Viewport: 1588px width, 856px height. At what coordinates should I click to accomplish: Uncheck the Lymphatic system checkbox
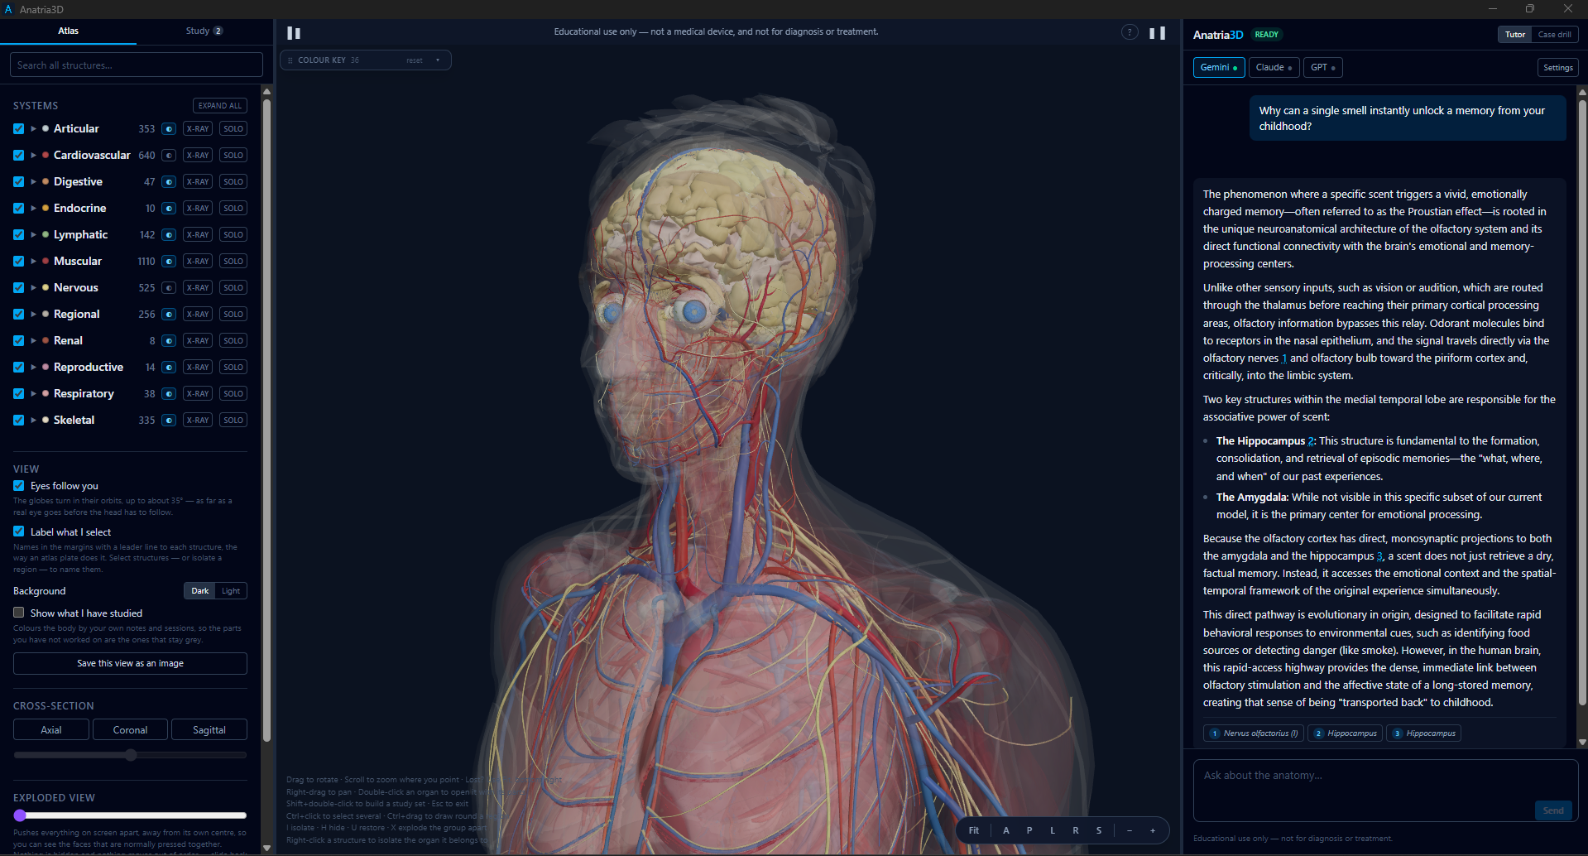tap(18, 235)
